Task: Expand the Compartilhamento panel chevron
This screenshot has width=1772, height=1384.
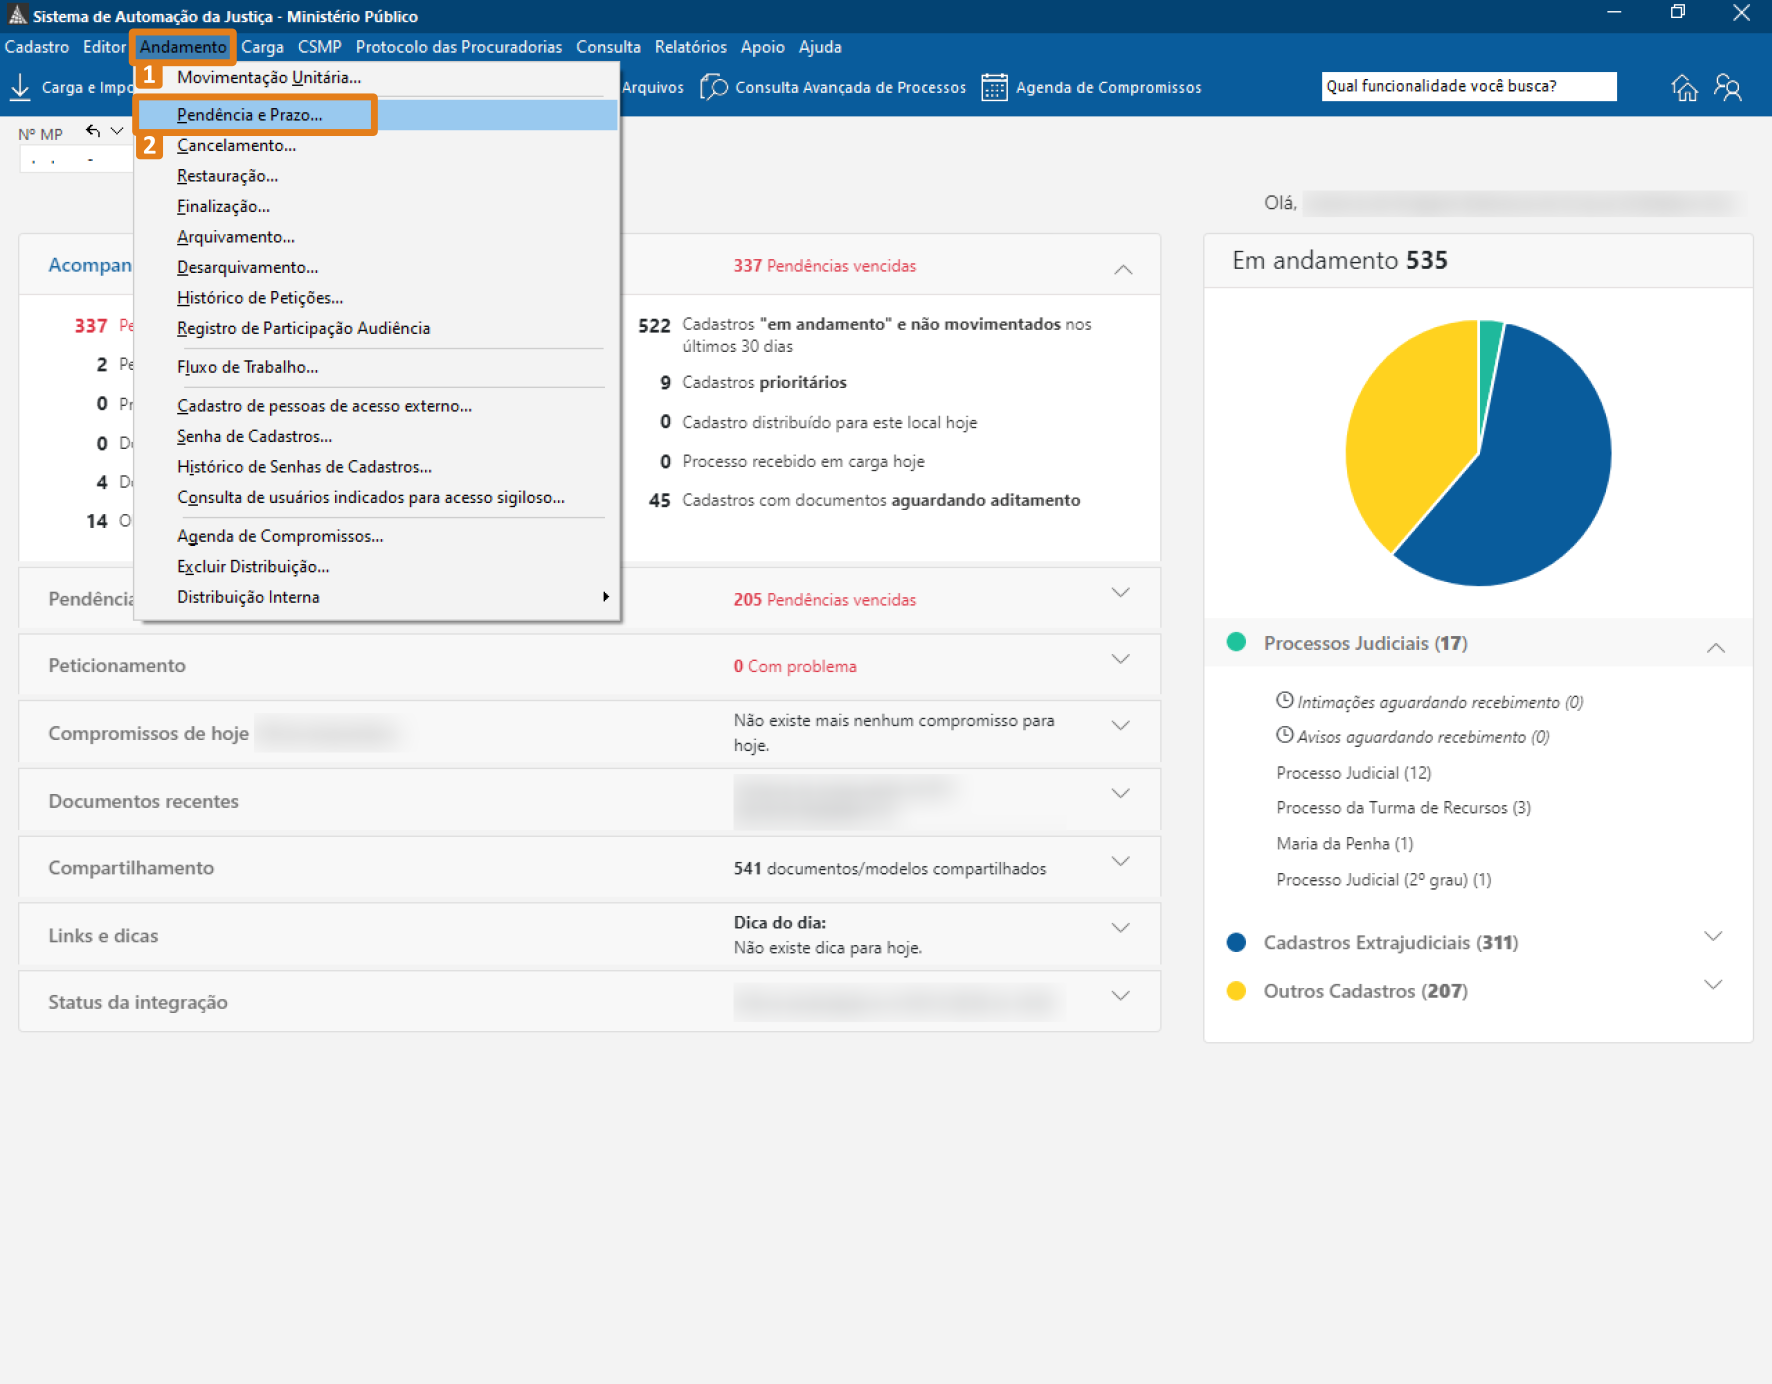Action: tap(1120, 861)
